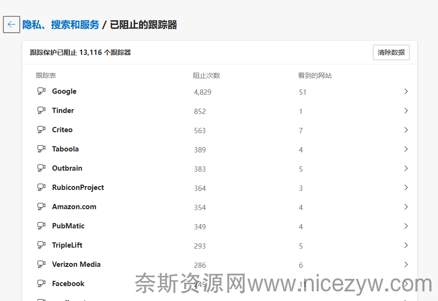Viewport: 438px width, 301px height.
Task: Click Taboola's blocked count 389
Action: click(x=199, y=150)
